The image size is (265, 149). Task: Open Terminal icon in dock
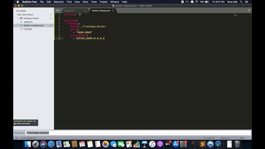[x=195, y=144]
